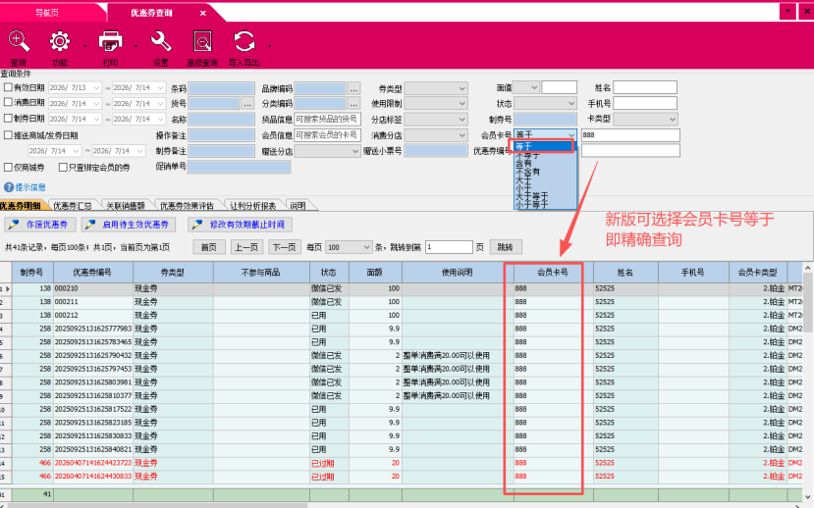The image size is (814, 508).
Task: Click the 查询 magnifier toolbar icon
Action: pyautogui.click(x=19, y=41)
